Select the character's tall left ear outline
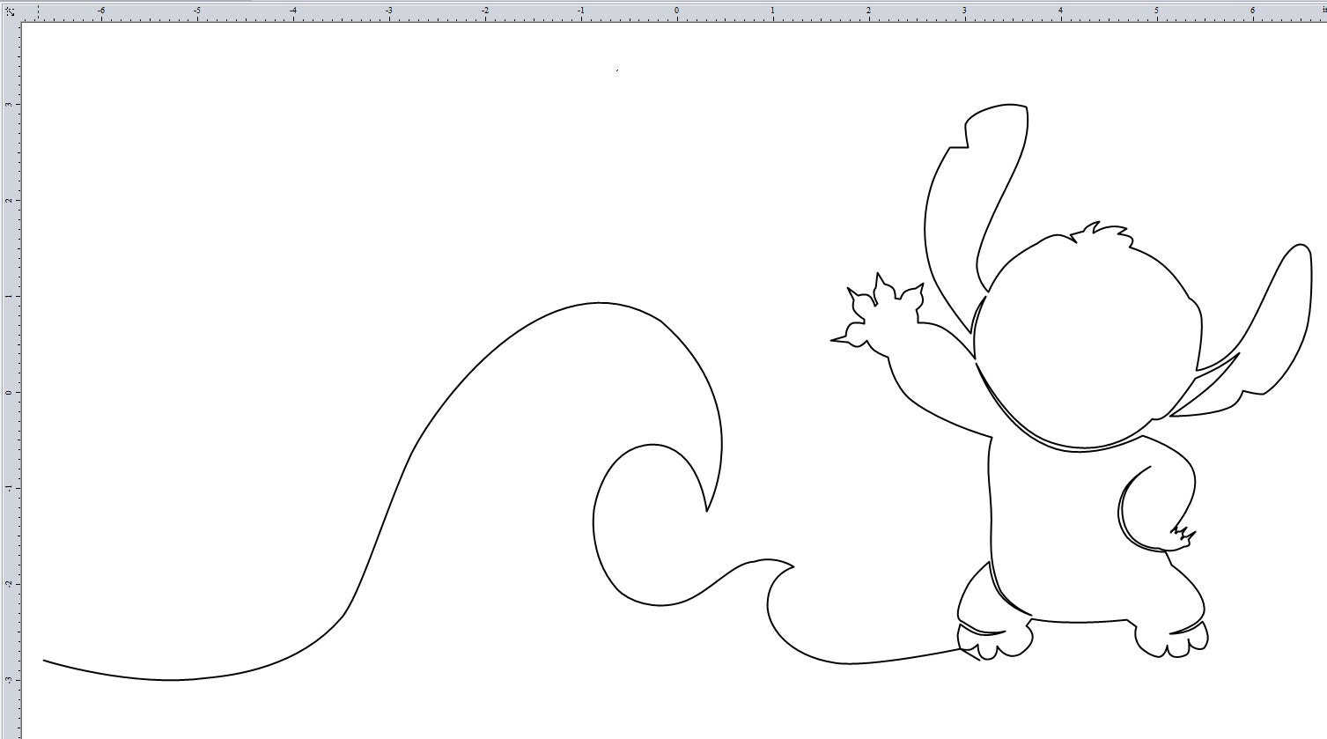This screenshot has width=1327, height=739. click(x=976, y=211)
